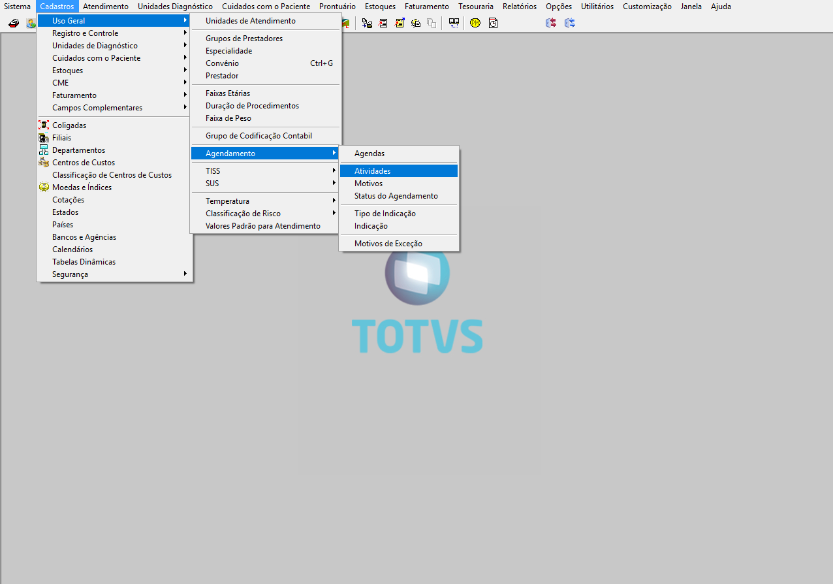Expand the Temperatura submenu
This screenshot has width=833, height=584.
click(x=265, y=201)
